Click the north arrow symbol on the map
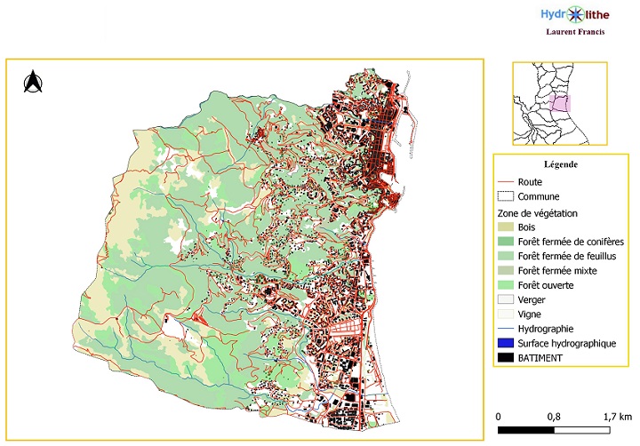This screenshot has height=446, width=640. 34,83
